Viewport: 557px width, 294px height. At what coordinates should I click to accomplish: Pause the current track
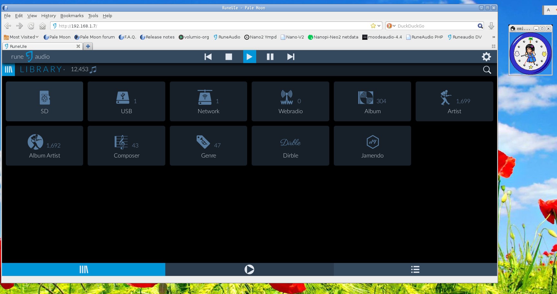270,57
